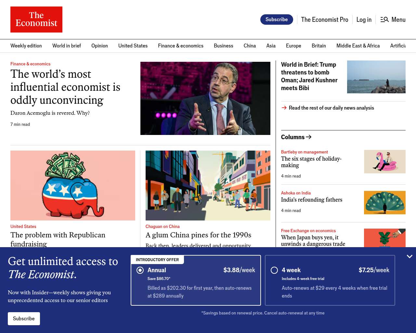Navigate to Middle East & Africa

pyautogui.click(x=358, y=46)
